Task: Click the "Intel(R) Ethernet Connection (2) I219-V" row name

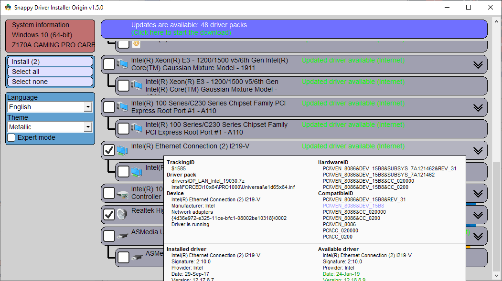Action: tap(190, 146)
